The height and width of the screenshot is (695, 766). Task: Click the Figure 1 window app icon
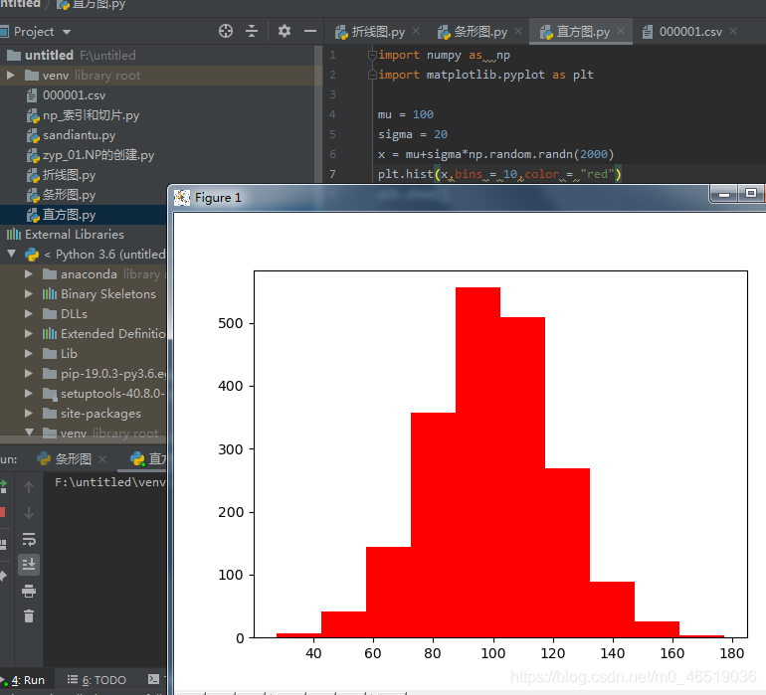[182, 198]
